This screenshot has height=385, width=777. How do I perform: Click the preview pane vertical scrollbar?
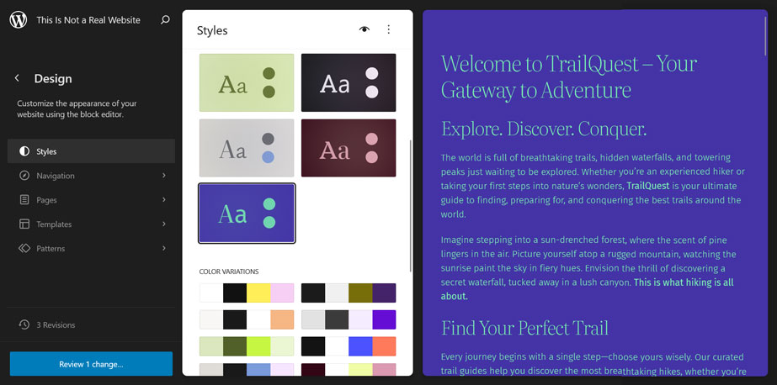click(x=765, y=34)
